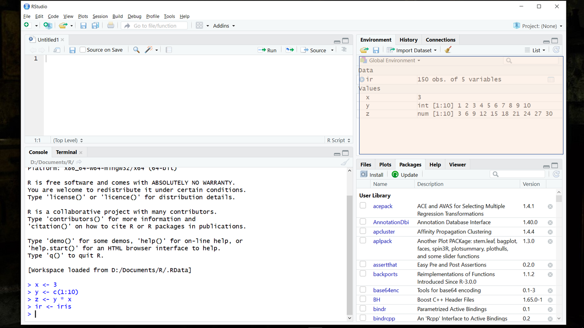Click the Print icon in the main toolbar
The width and height of the screenshot is (584, 328).
pos(111,26)
